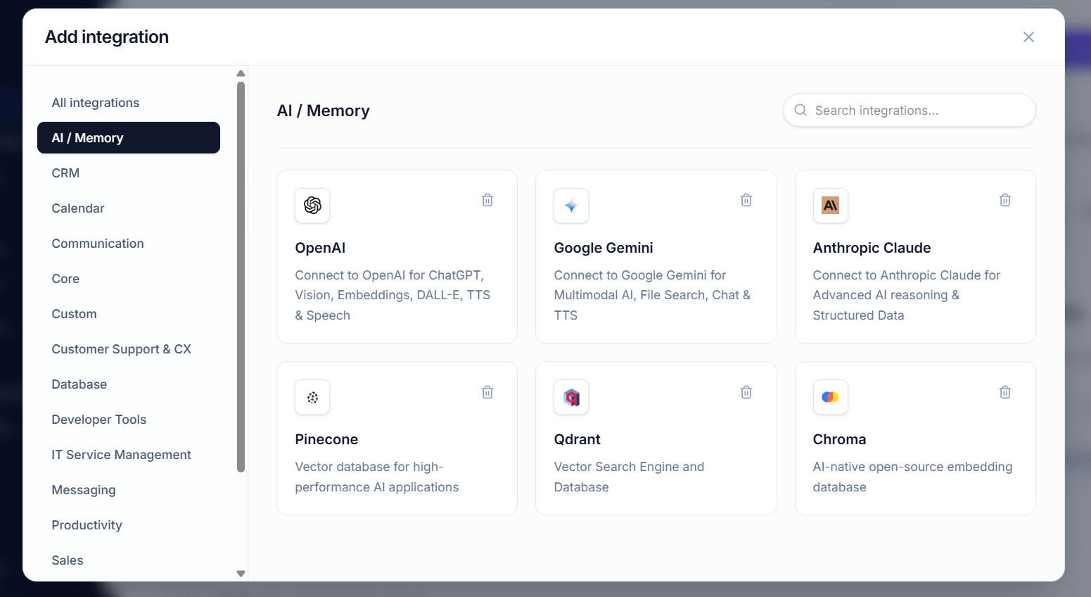The height and width of the screenshot is (597, 1091).
Task: Click the Search integrations field
Action: [x=909, y=111]
